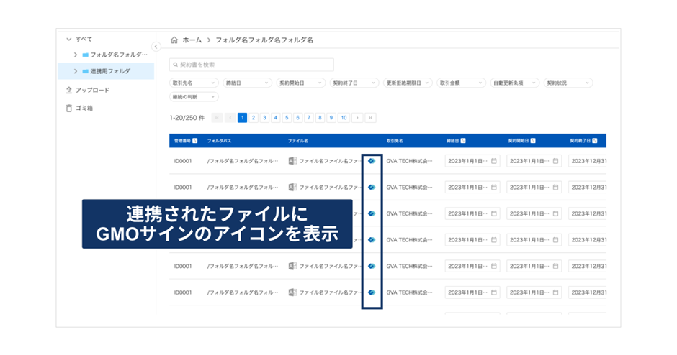677x355 pixels.
Task: Click the フォルダ名フォルダ名フォルダ名 breadcrumb
Action: pos(264,40)
